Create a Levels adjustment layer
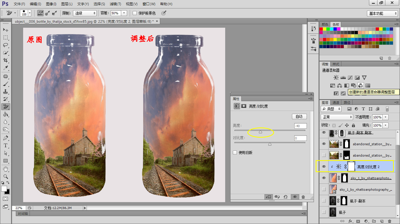The image size is (400, 224). [343, 78]
